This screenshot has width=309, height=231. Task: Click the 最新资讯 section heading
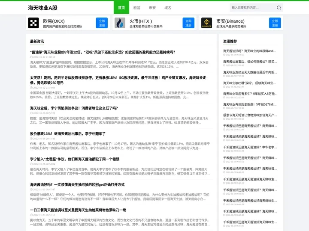coord(37,41)
